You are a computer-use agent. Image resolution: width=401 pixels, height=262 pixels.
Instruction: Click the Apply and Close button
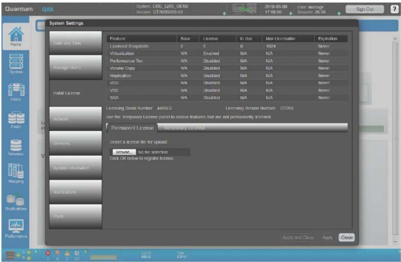[298, 237]
